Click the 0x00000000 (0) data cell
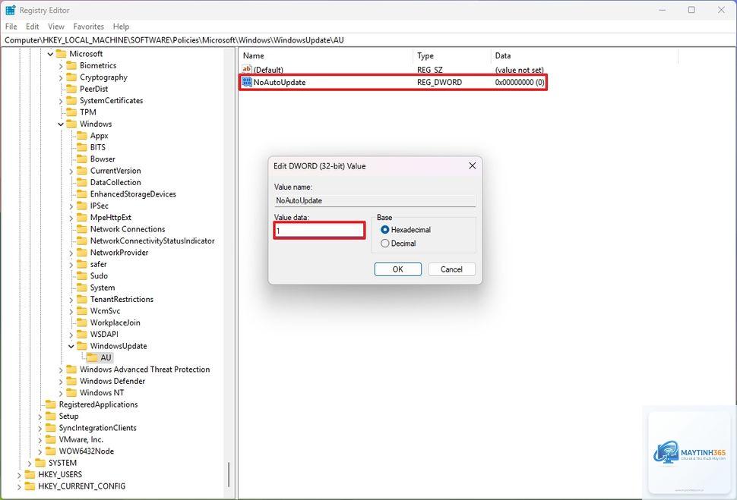Viewport: 737px width, 500px height. 520,82
